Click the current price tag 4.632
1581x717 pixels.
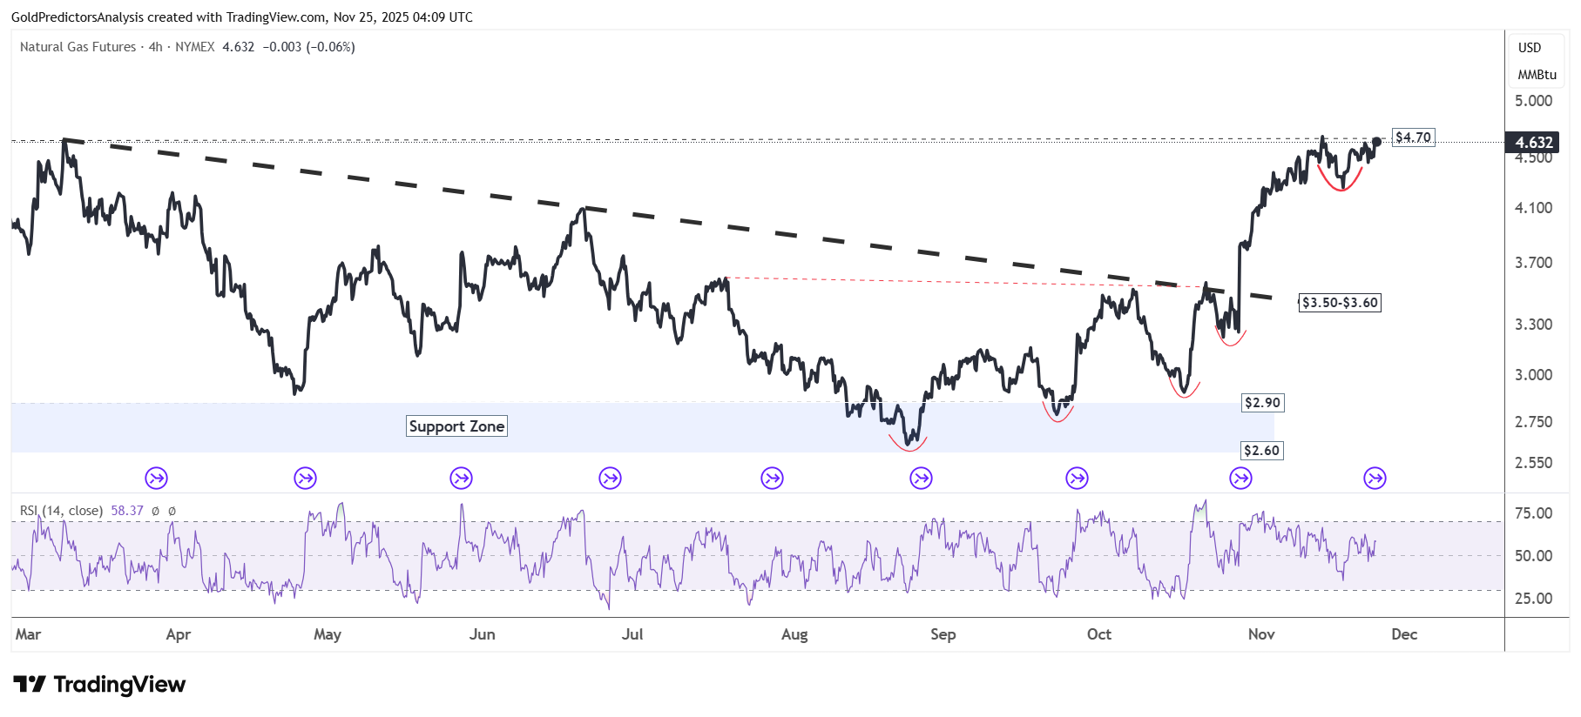1533,143
